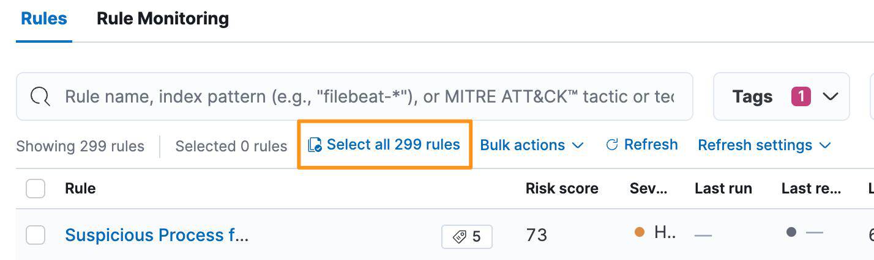Open the Rule Monitoring tab
This screenshot has width=874, height=260.
click(x=163, y=19)
